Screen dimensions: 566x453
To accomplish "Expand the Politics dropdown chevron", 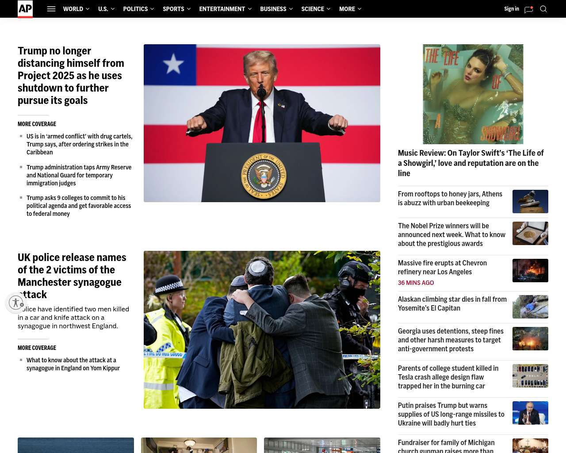I will 152,9.
